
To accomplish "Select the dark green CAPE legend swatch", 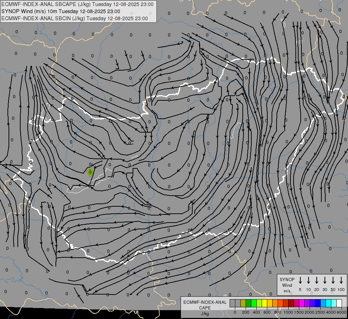I will point(248,303).
